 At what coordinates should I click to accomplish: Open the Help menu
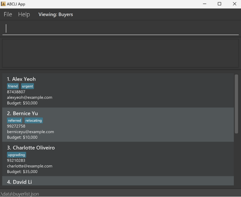tap(24, 14)
